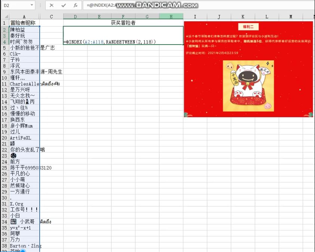Select the cell containing 秦好玩
This screenshot has width=315, height=252.
(x=24, y=36)
